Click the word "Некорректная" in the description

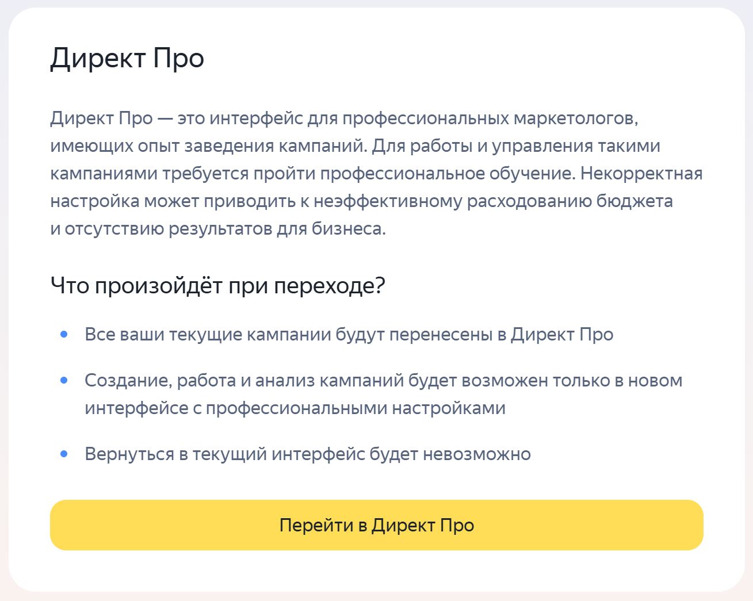pos(641,174)
